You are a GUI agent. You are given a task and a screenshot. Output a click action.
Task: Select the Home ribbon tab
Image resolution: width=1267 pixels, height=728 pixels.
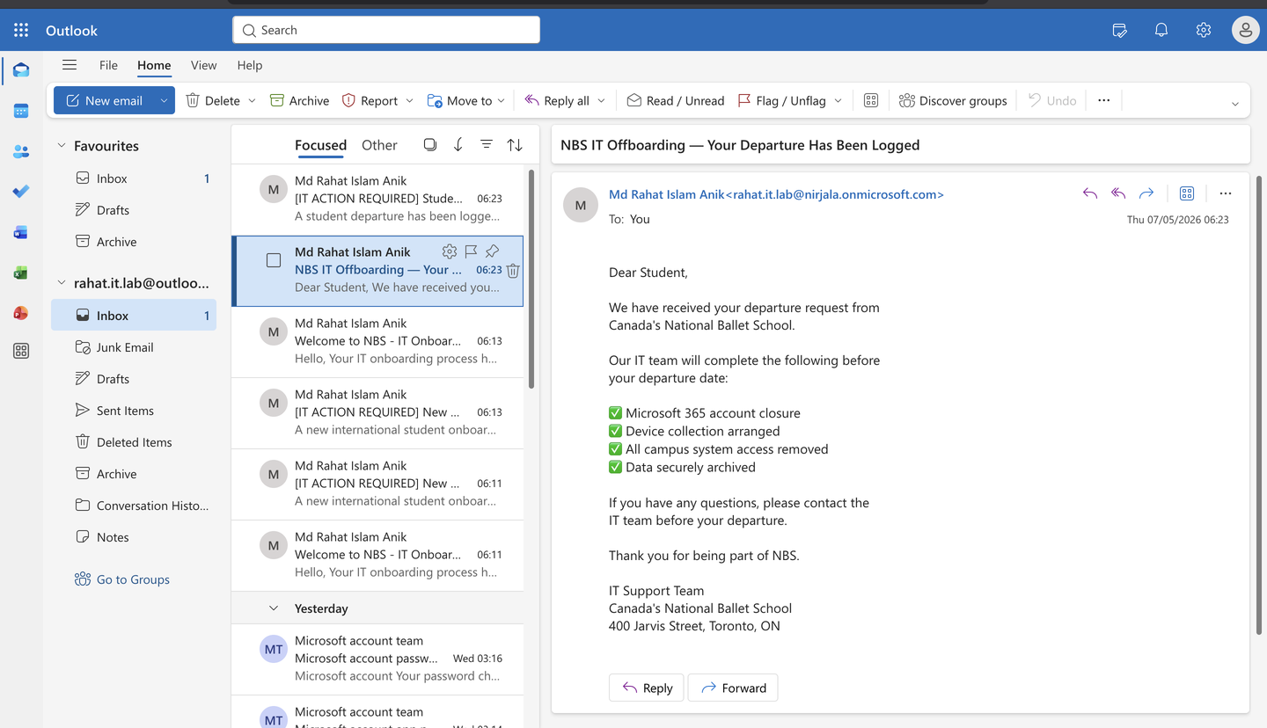(154, 65)
